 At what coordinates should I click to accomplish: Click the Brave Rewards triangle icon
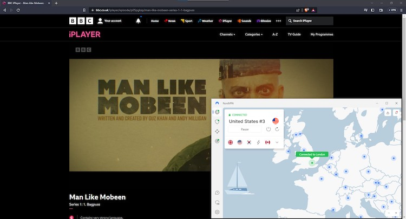coord(313,10)
